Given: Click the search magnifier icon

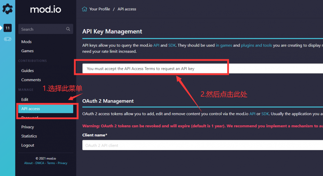Looking at the screenshot, I should click(68, 29).
